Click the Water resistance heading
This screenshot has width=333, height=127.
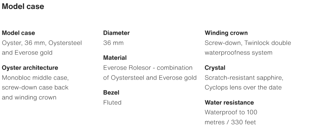(x=229, y=102)
